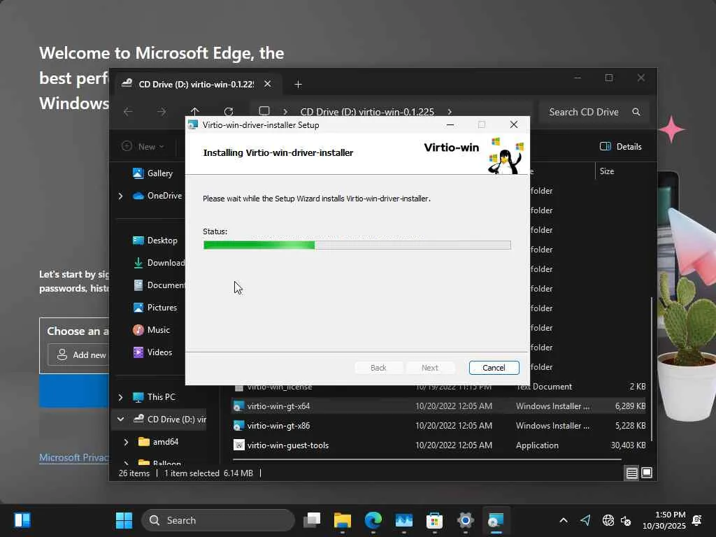Open Desktop in the sidebar
The width and height of the screenshot is (716, 537).
[x=155, y=241]
